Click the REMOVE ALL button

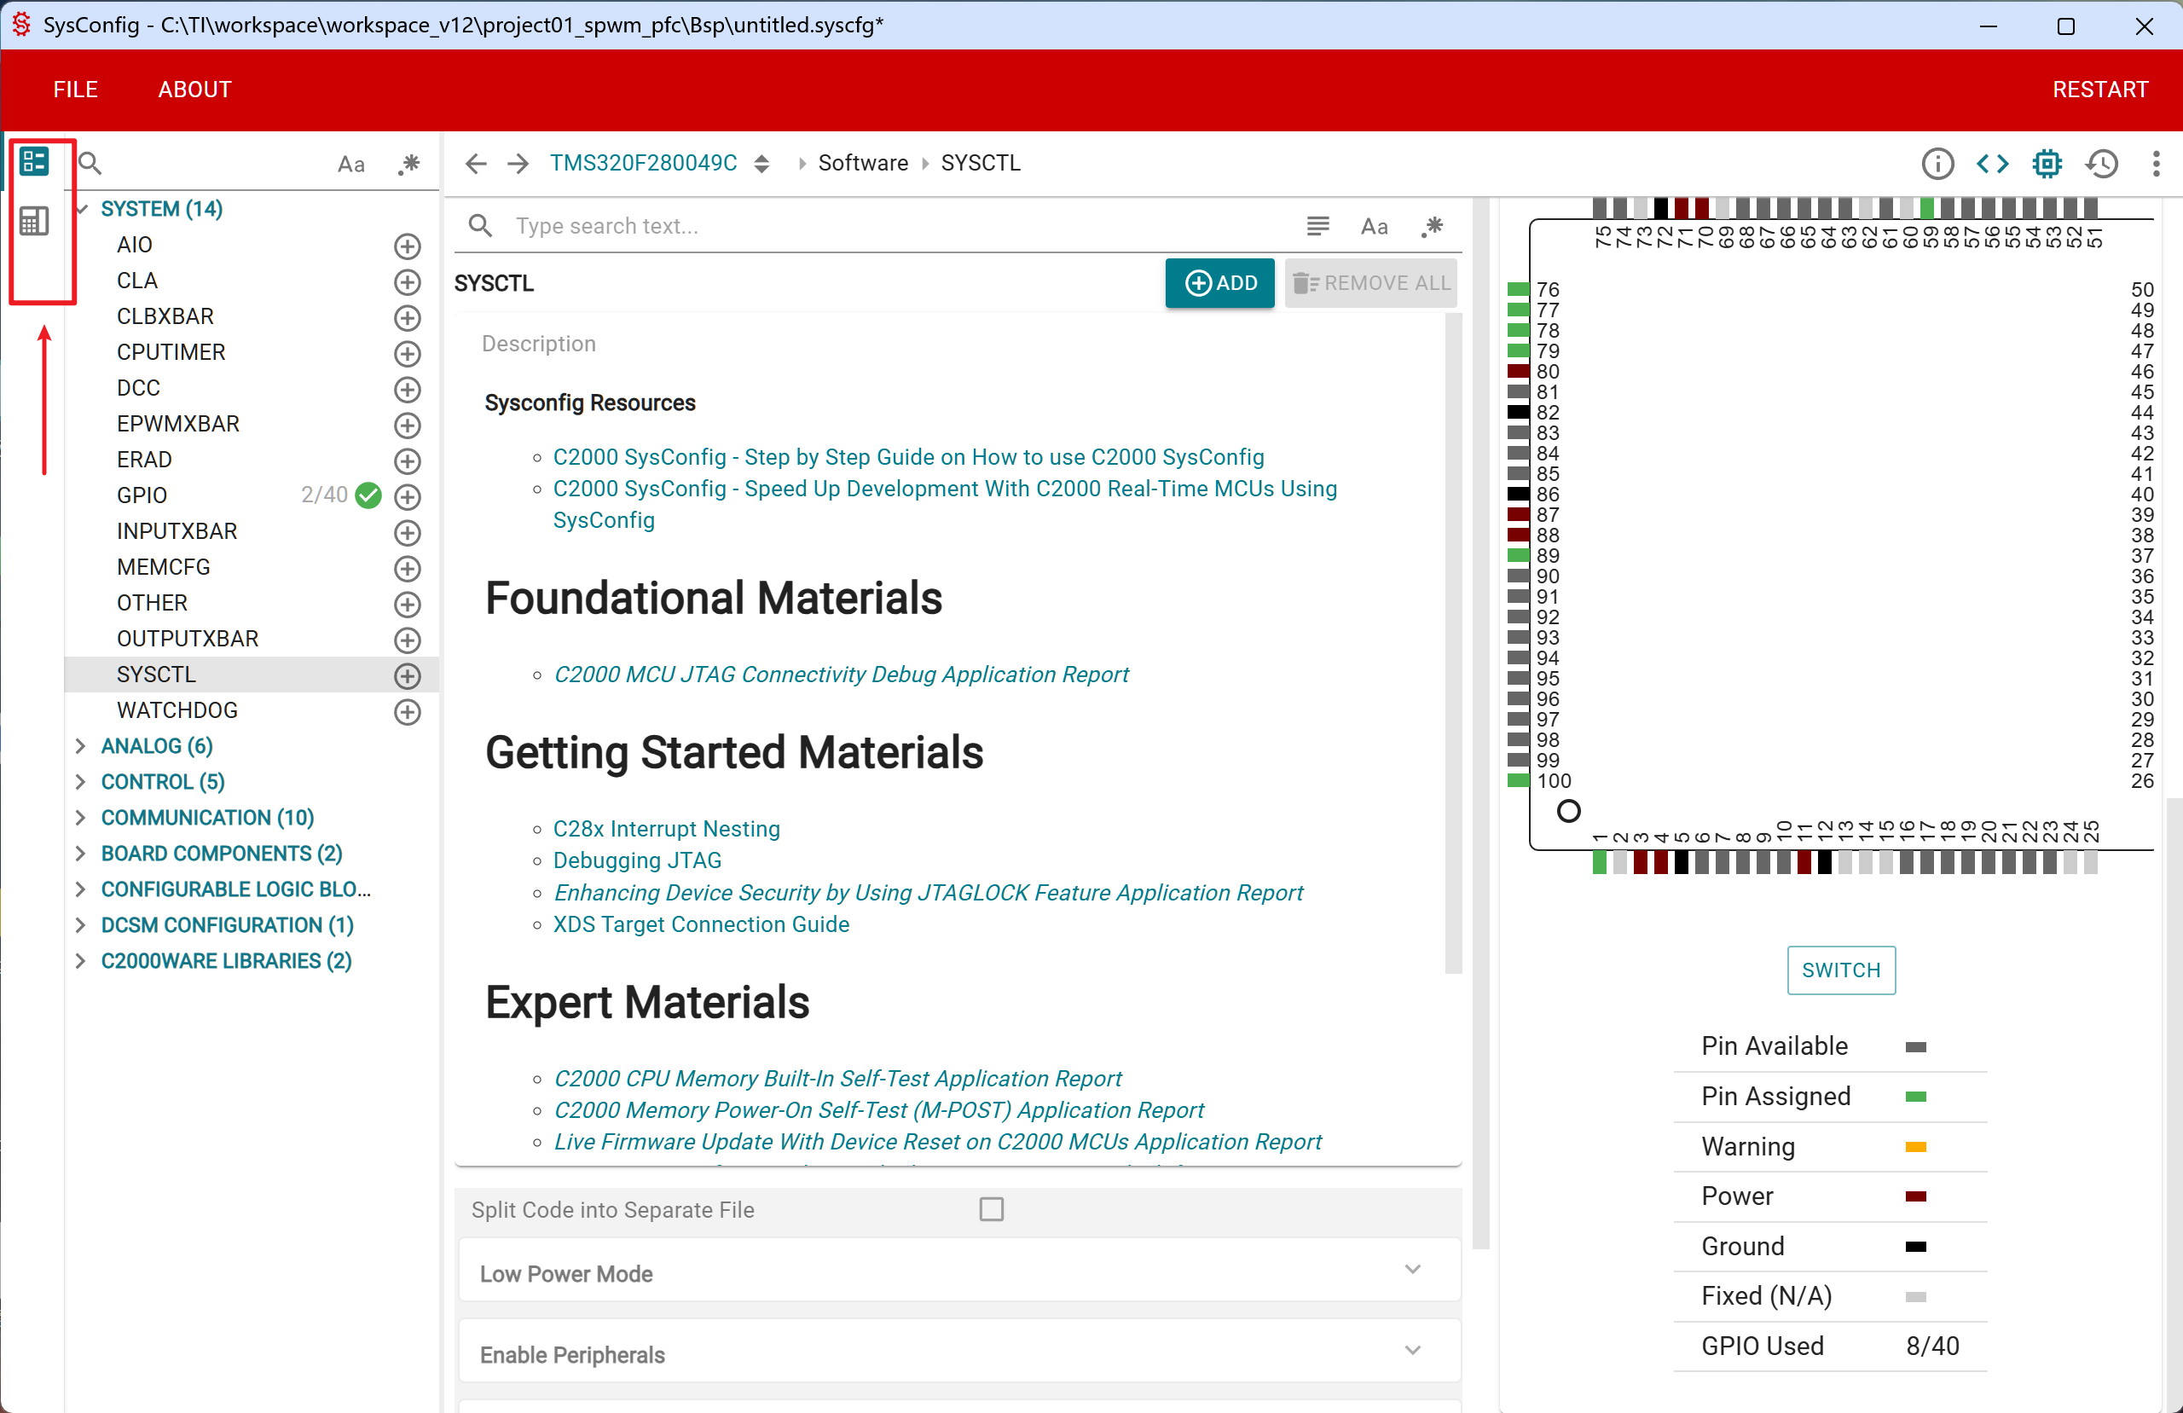[x=1370, y=282]
